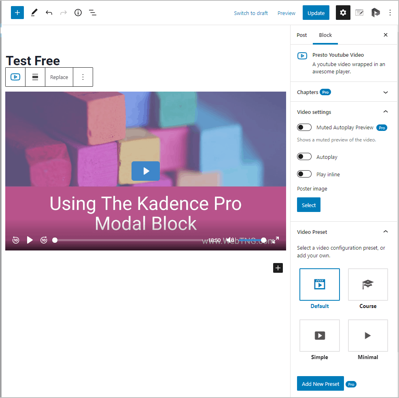Open the block toolbar more options menu
The height and width of the screenshot is (398, 399).
click(83, 77)
